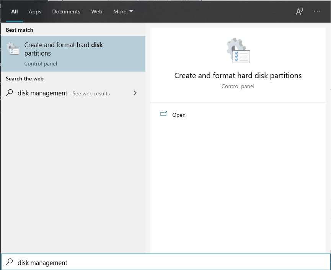Switch to the All tab

(15, 11)
